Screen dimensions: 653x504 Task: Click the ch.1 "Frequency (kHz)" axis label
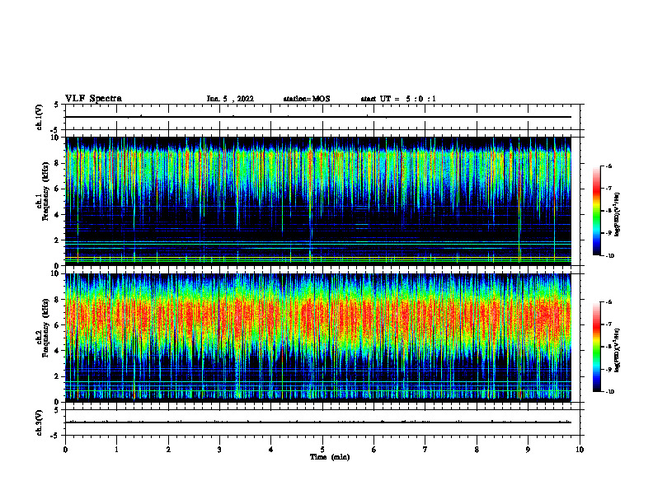tap(45, 191)
